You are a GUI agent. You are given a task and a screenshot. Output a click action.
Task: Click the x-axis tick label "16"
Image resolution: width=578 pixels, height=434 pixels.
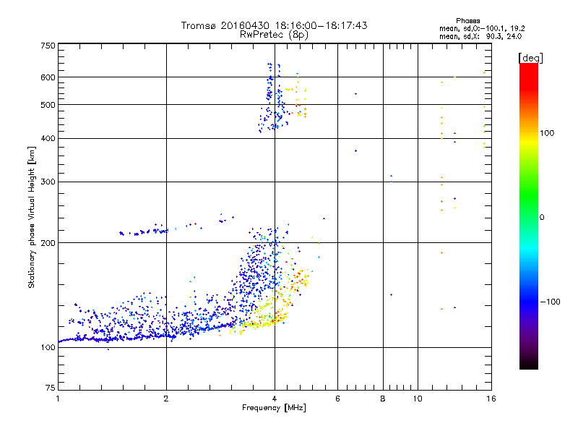click(x=491, y=399)
